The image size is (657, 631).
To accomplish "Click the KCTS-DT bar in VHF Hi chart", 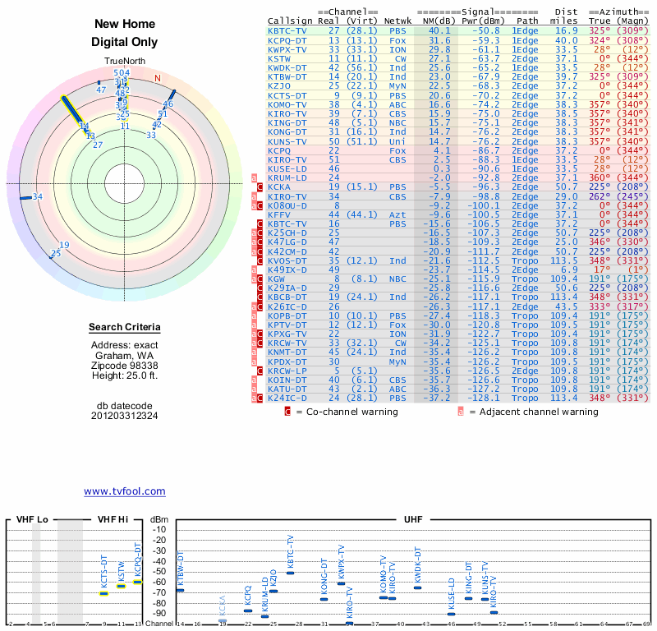I will pos(104,593).
